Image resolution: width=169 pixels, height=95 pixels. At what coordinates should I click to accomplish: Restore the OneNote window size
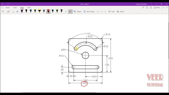(161, 4)
